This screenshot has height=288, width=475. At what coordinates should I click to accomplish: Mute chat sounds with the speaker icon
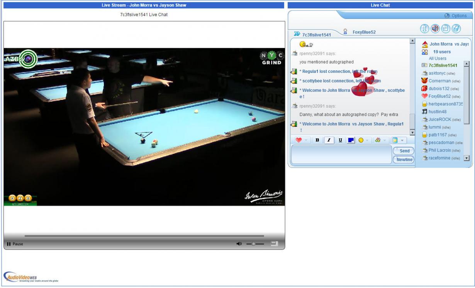435,29
